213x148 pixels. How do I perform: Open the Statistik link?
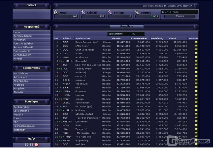click(x=31, y=92)
